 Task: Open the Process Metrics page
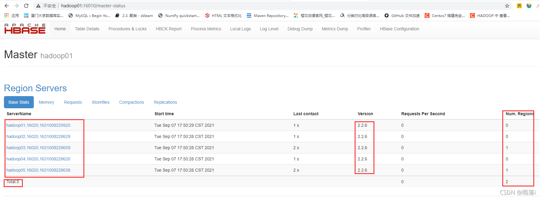(x=206, y=29)
